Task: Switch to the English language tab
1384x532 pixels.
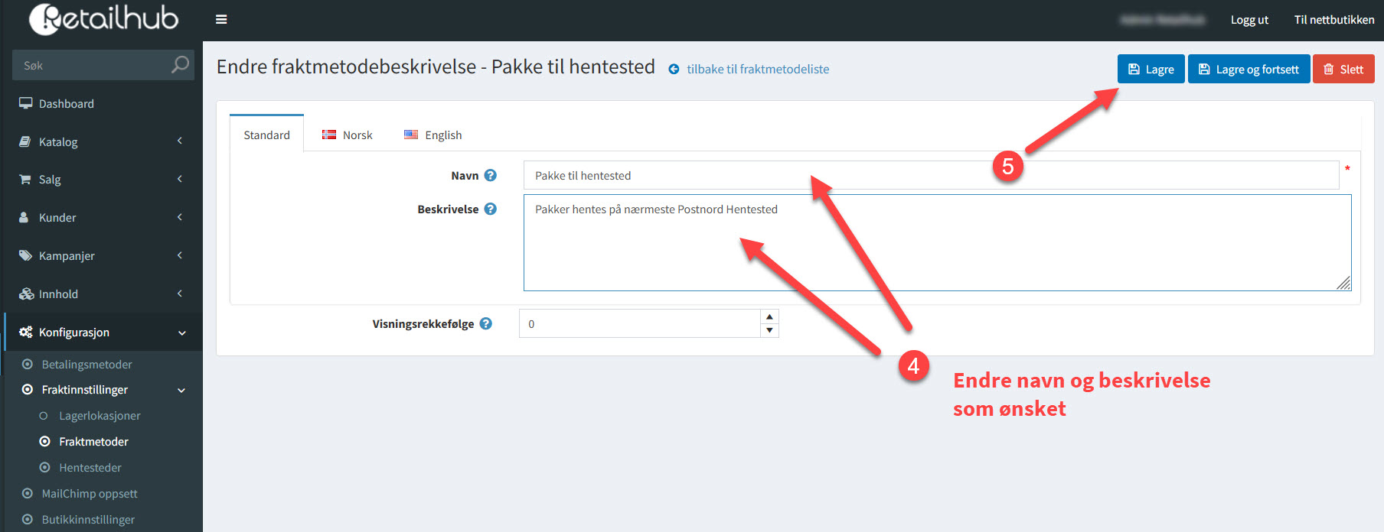Action: [x=433, y=135]
